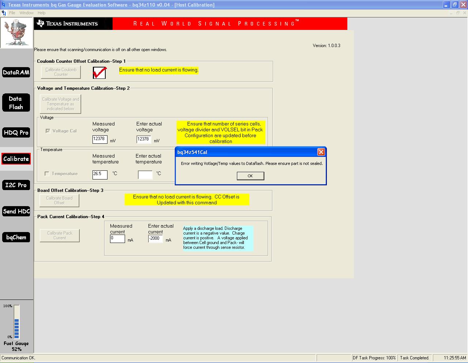Click the 'Version: 1.0.0.3' text
The width and height of the screenshot is (468, 363).
pos(327,46)
